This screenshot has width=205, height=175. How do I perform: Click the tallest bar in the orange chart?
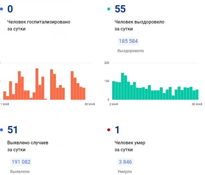[37, 84]
